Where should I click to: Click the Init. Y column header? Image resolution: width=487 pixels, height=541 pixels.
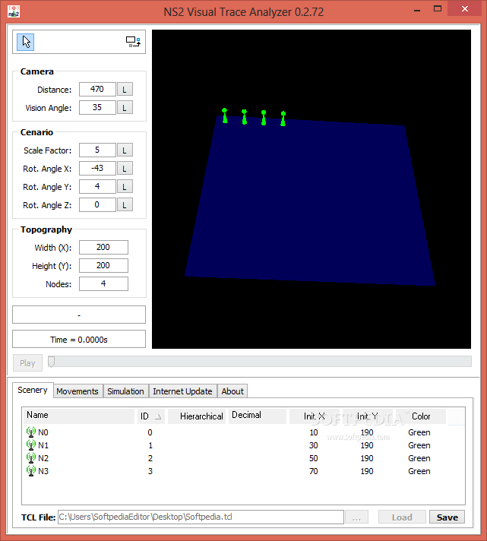(x=368, y=416)
